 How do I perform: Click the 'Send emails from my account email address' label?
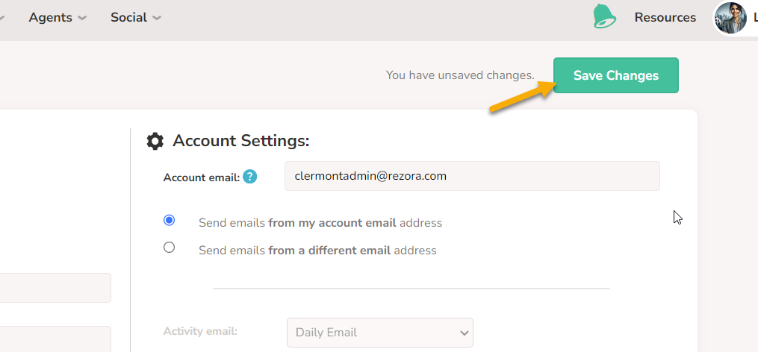click(320, 223)
